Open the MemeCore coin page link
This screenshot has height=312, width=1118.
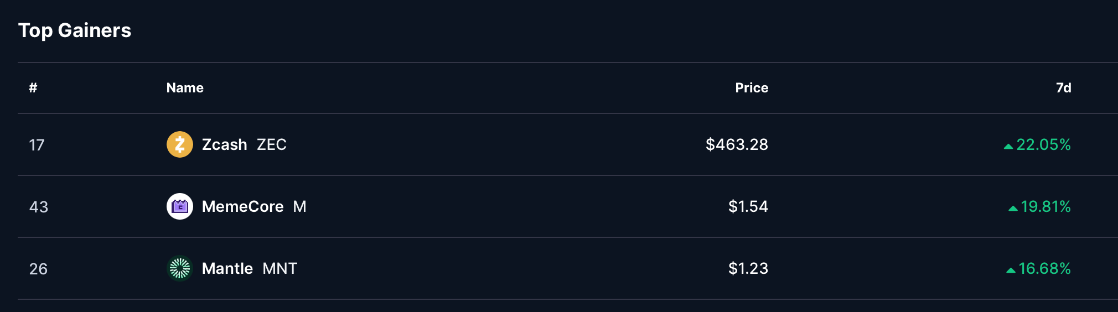[242, 206]
